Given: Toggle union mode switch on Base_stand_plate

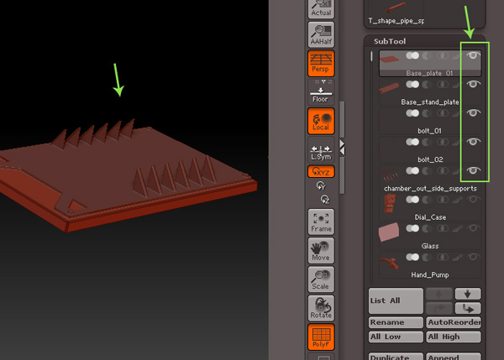Looking at the screenshot, I should [412, 85].
